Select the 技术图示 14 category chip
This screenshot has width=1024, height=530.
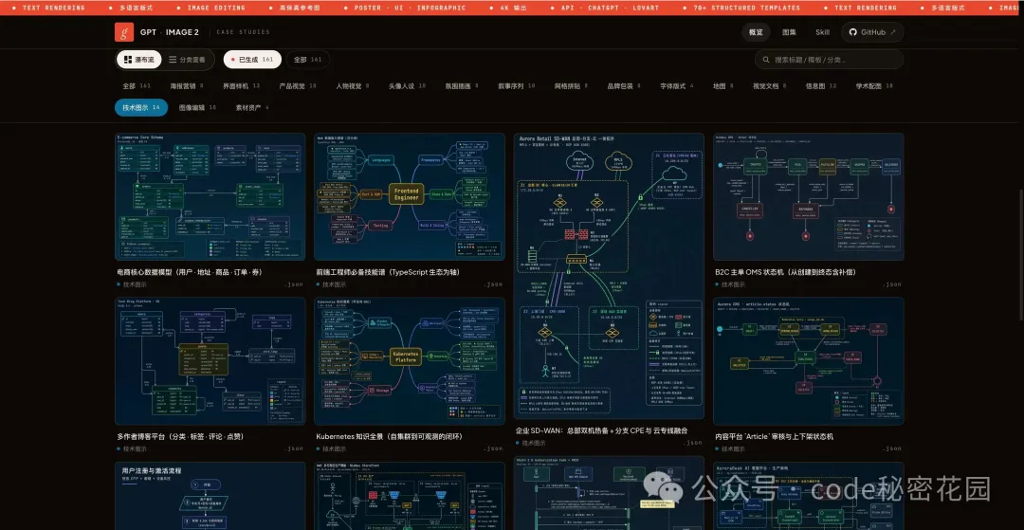141,107
